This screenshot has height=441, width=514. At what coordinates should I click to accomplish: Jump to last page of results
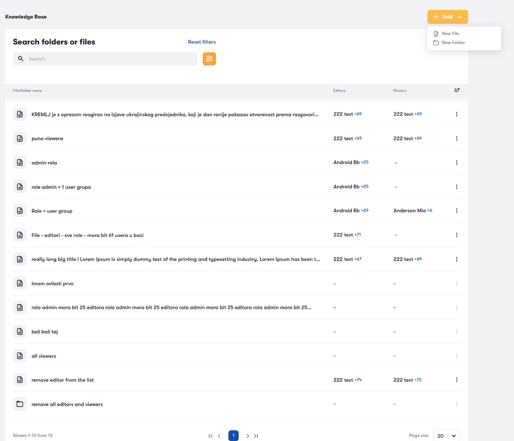point(256,436)
